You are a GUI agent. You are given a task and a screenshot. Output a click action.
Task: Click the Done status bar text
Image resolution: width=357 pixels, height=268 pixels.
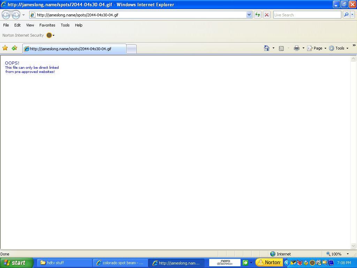5,254
